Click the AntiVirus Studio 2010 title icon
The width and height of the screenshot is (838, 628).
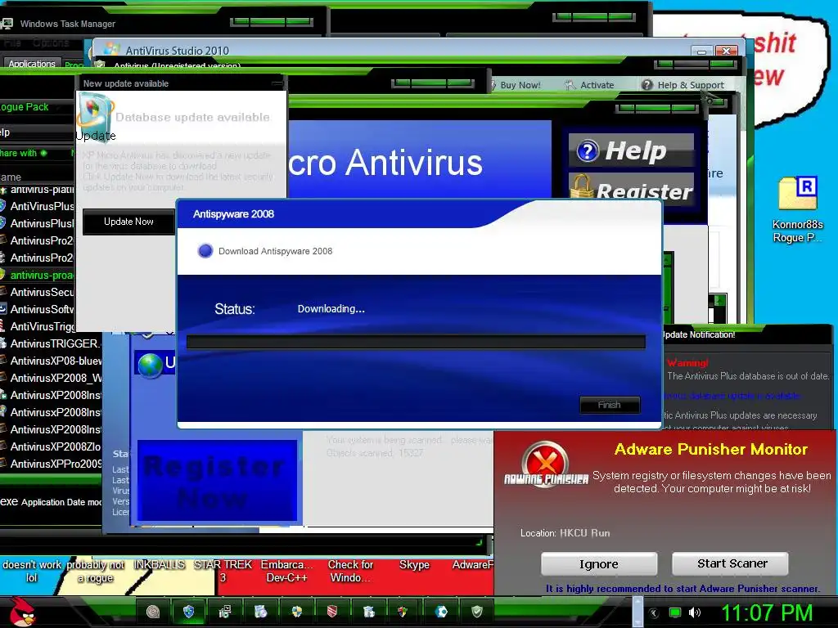(x=111, y=50)
